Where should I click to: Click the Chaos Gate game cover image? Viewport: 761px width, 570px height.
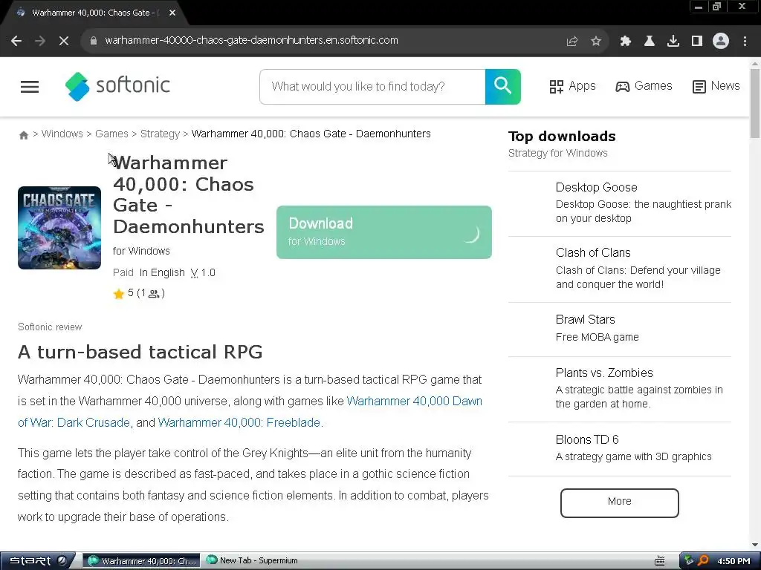59,227
